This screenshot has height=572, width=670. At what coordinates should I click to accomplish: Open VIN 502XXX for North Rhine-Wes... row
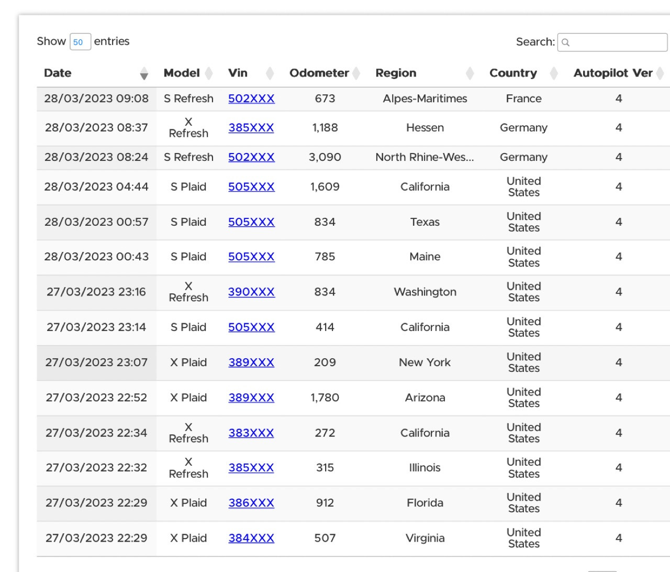click(x=251, y=157)
